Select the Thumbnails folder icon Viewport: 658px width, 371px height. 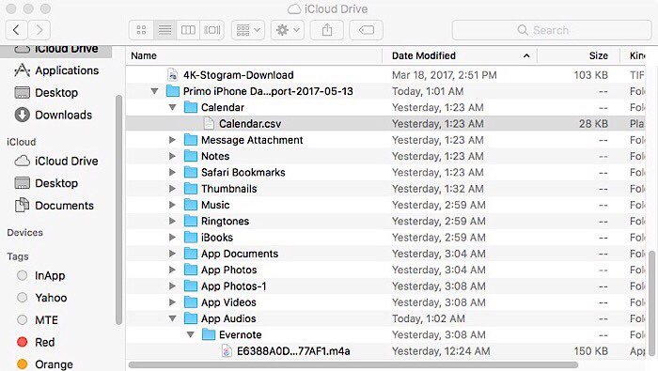[191, 189]
